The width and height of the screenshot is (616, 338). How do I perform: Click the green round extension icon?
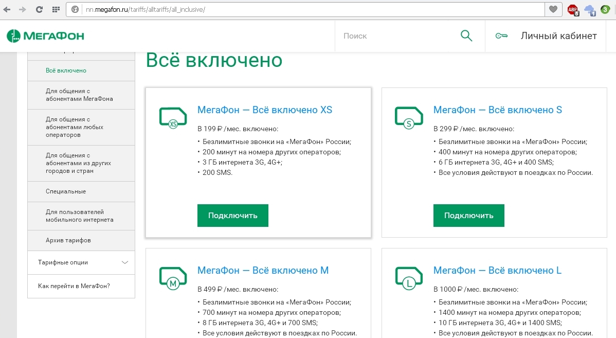pos(605,9)
